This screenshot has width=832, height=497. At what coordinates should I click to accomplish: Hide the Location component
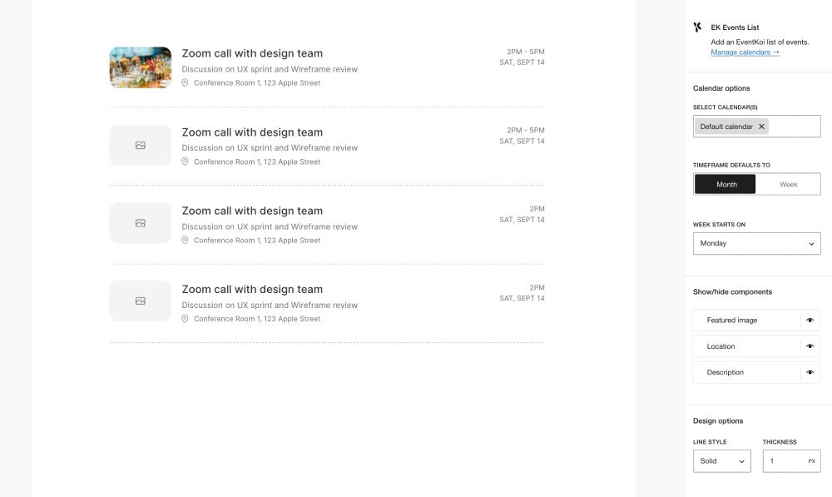pyautogui.click(x=810, y=345)
